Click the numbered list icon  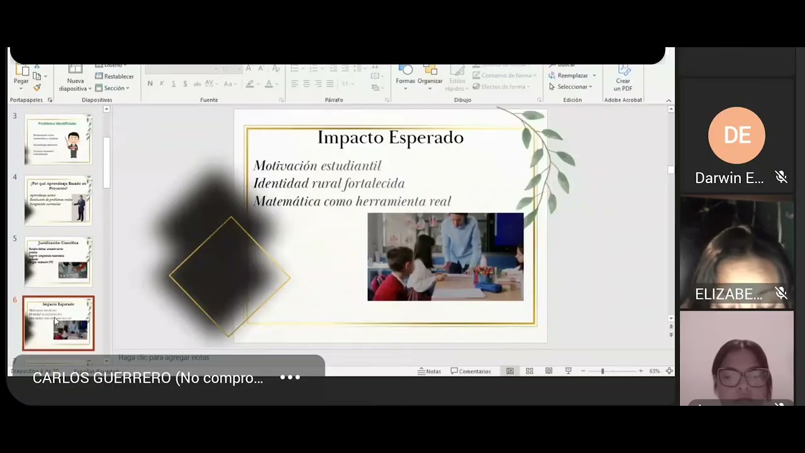point(314,69)
